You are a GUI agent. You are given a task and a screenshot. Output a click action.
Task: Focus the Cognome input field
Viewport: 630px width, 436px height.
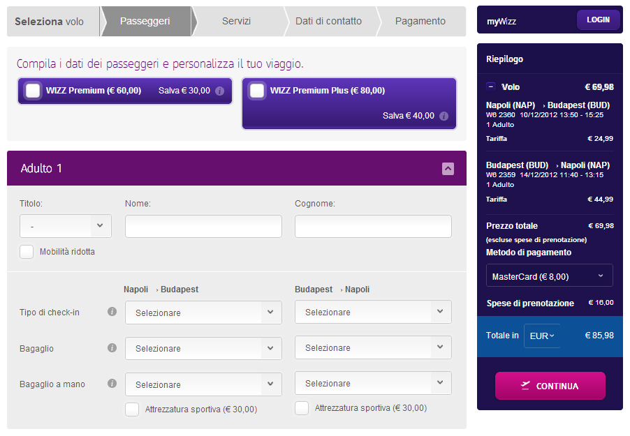tap(373, 227)
